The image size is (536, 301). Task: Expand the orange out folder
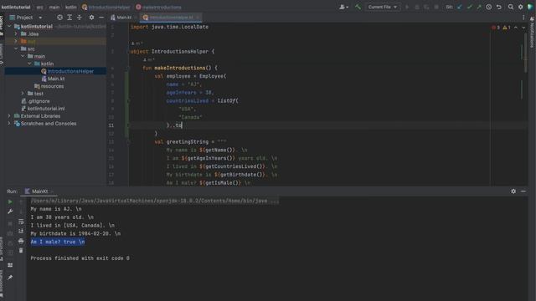pyautogui.click(x=16, y=41)
